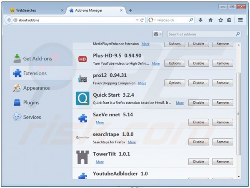250x188 pixels.
Task: Click searchtape logo icon
Action: coord(82,138)
